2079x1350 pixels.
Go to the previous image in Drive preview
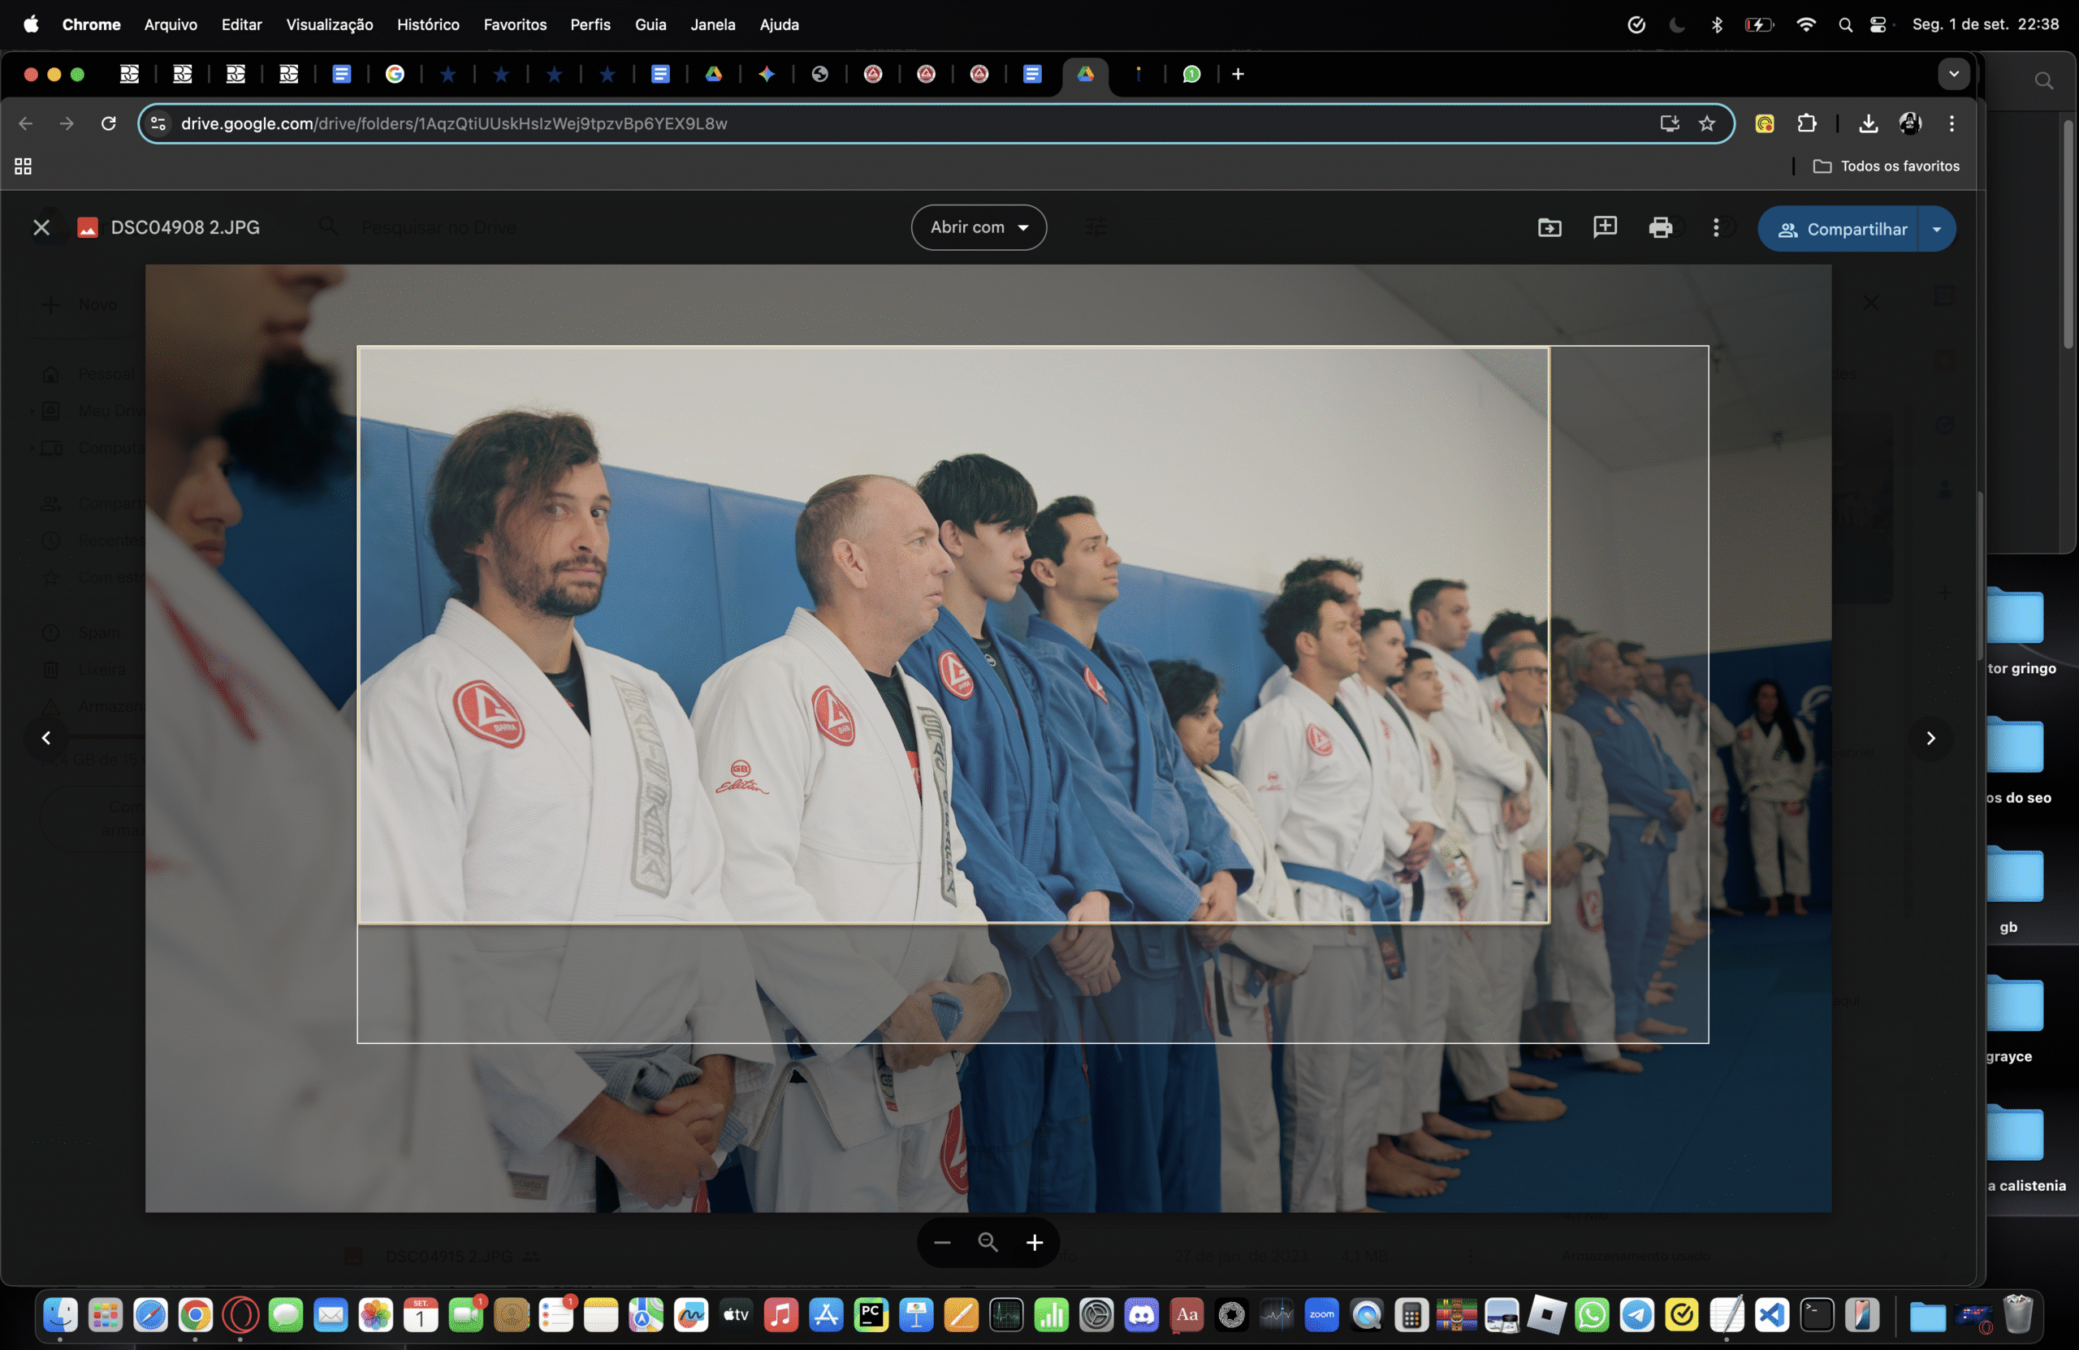tap(46, 738)
